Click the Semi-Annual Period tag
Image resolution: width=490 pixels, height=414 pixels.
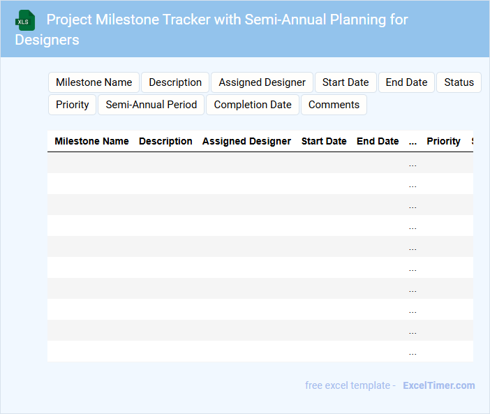click(x=151, y=105)
